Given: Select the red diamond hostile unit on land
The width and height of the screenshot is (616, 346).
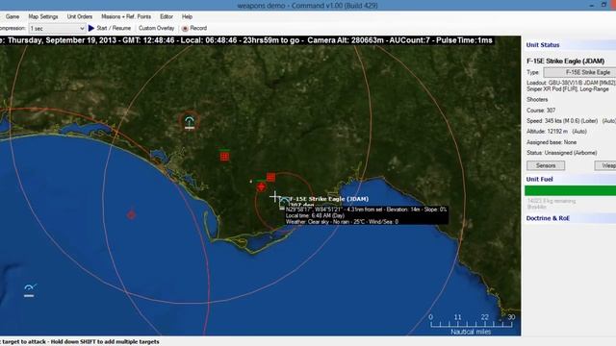Looking at the screenshot, I should tap(261, 186).
